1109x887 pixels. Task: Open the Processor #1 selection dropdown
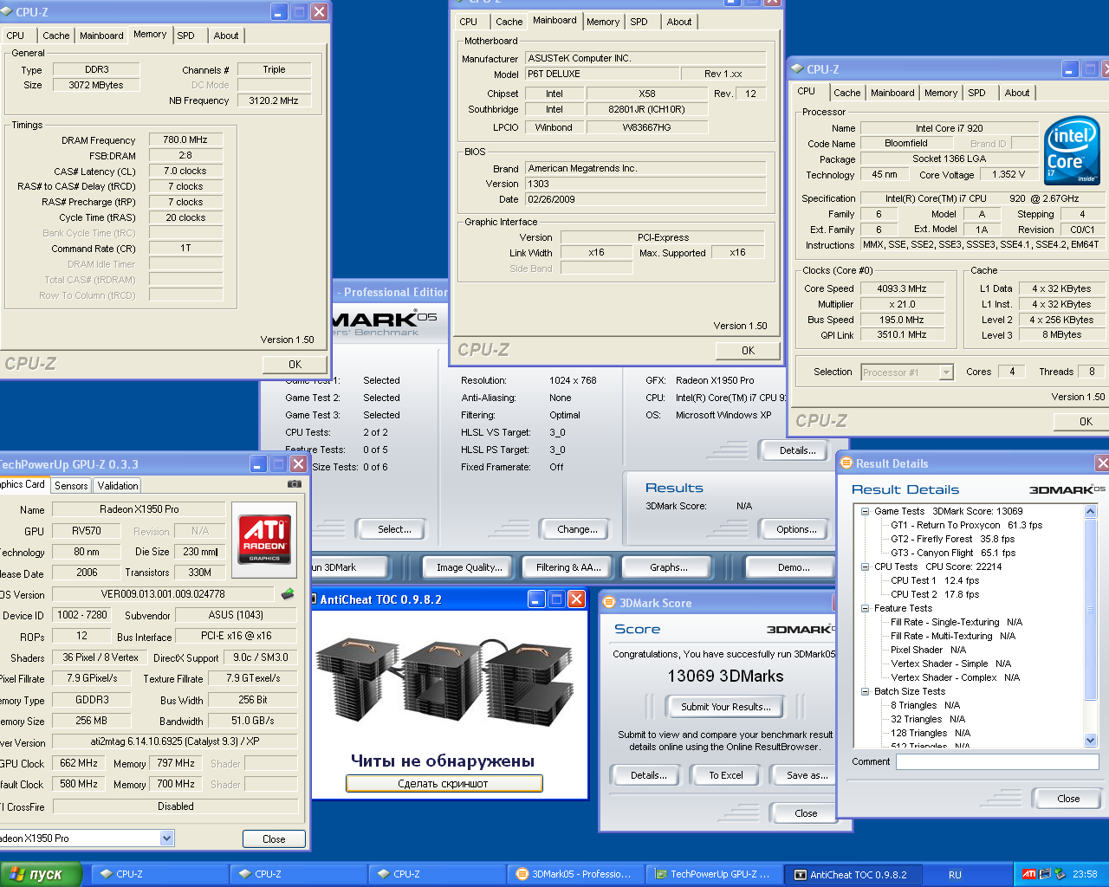pos(946,372)
